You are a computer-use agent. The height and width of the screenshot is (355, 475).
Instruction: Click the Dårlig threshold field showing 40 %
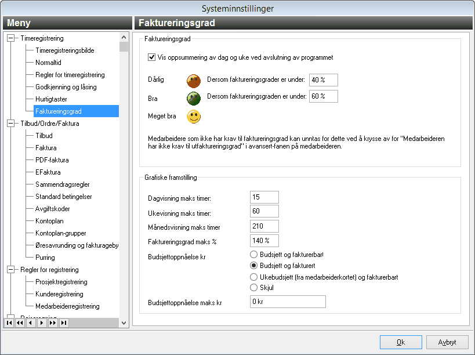click(x=324, y=80)
